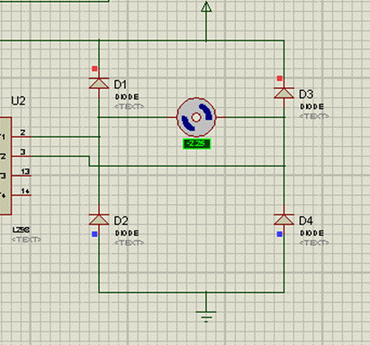
Task: Select pin 14 of U2
Action: [x=22, y=193]
